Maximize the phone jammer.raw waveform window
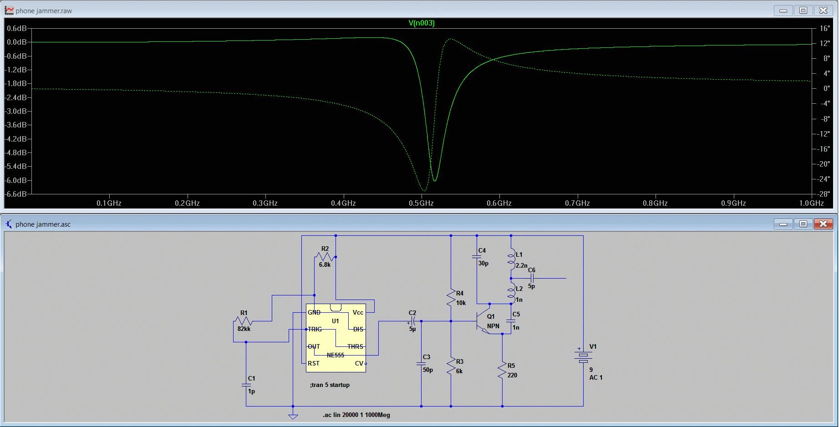This screenshot has width=839, height=427. pos(803,10)
